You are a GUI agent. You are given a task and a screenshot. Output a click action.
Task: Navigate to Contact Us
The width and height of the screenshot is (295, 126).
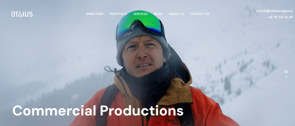coord(200,14)
